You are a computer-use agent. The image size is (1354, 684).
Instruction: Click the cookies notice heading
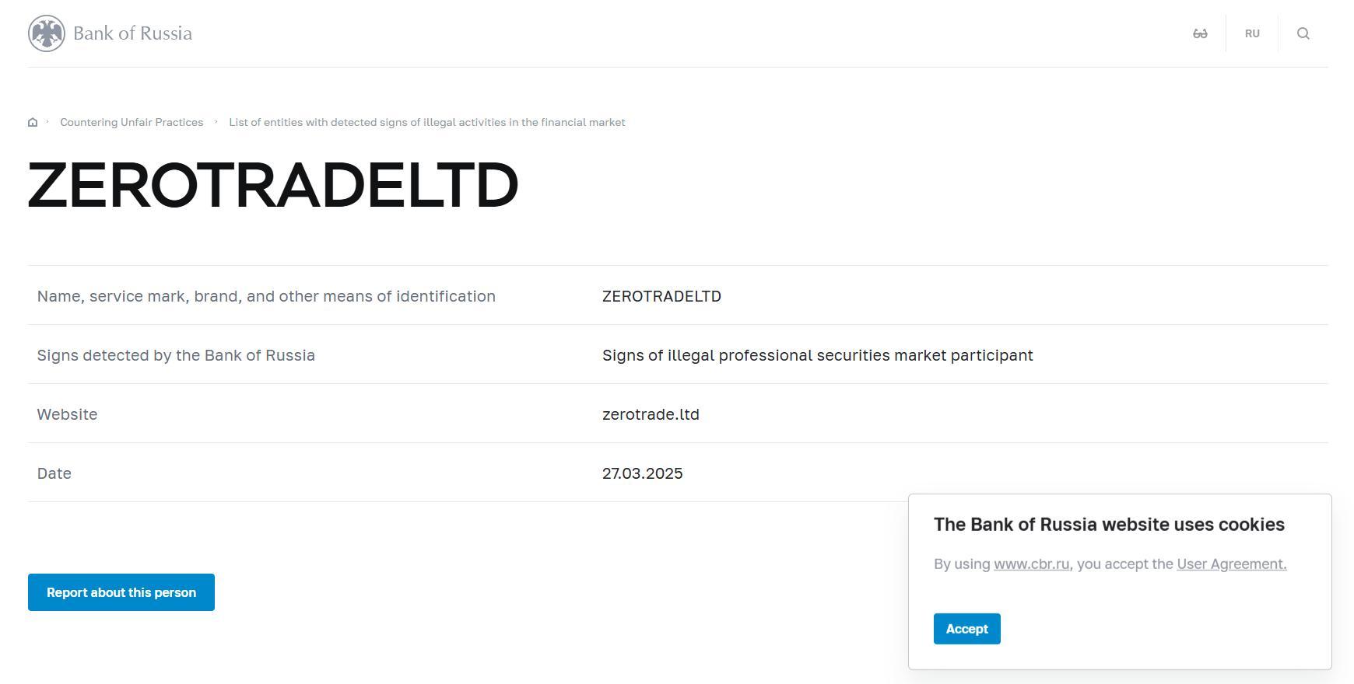click(x=1109, y=525)
